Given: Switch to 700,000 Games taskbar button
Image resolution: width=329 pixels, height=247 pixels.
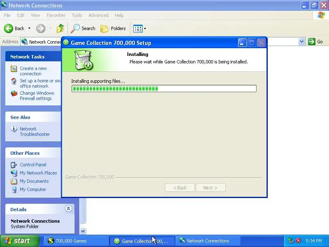Looking at the screenshot, I should [76, 241].
